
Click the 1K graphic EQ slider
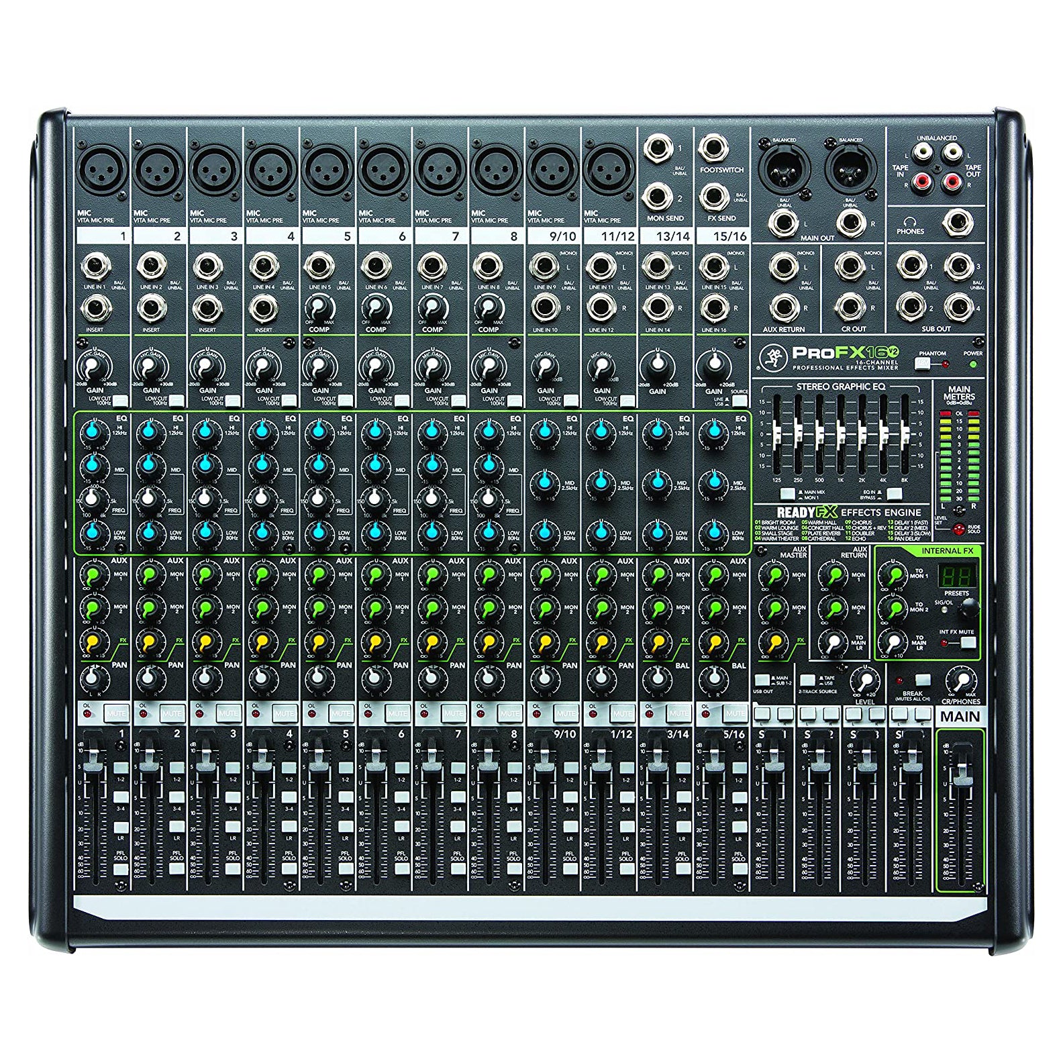pyautogui.click(x=840, y=433)
